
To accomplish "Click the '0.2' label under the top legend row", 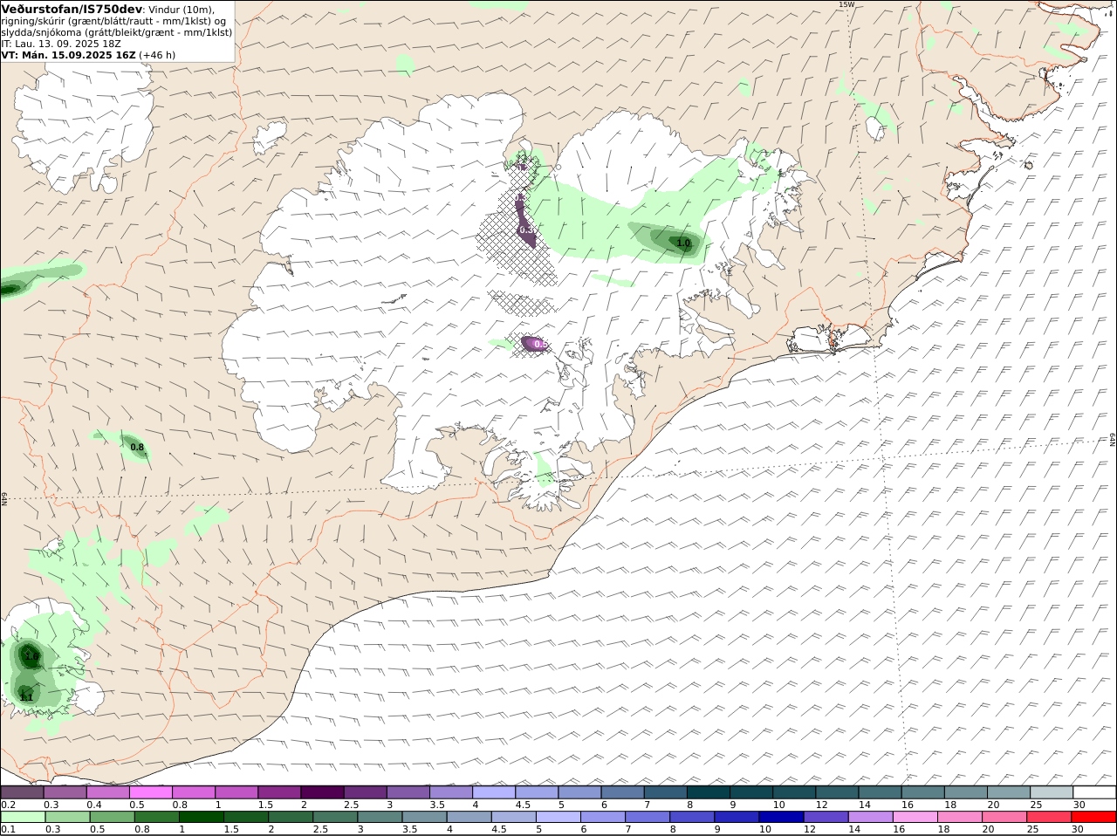I will pyautogui.click(x=8, y=805).
